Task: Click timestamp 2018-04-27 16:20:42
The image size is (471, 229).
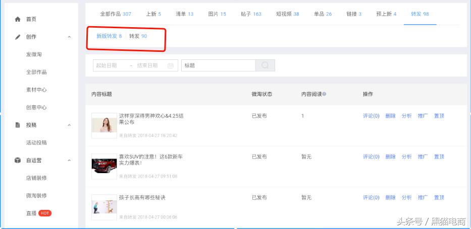Action: [158, 135]
